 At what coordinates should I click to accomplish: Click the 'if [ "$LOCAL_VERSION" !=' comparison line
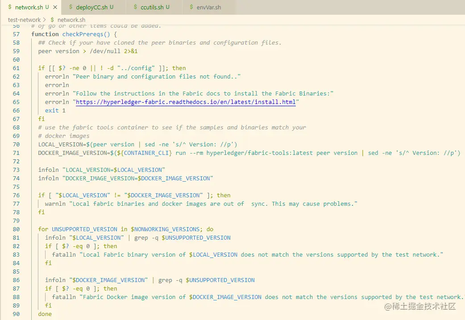coord(134,195)
